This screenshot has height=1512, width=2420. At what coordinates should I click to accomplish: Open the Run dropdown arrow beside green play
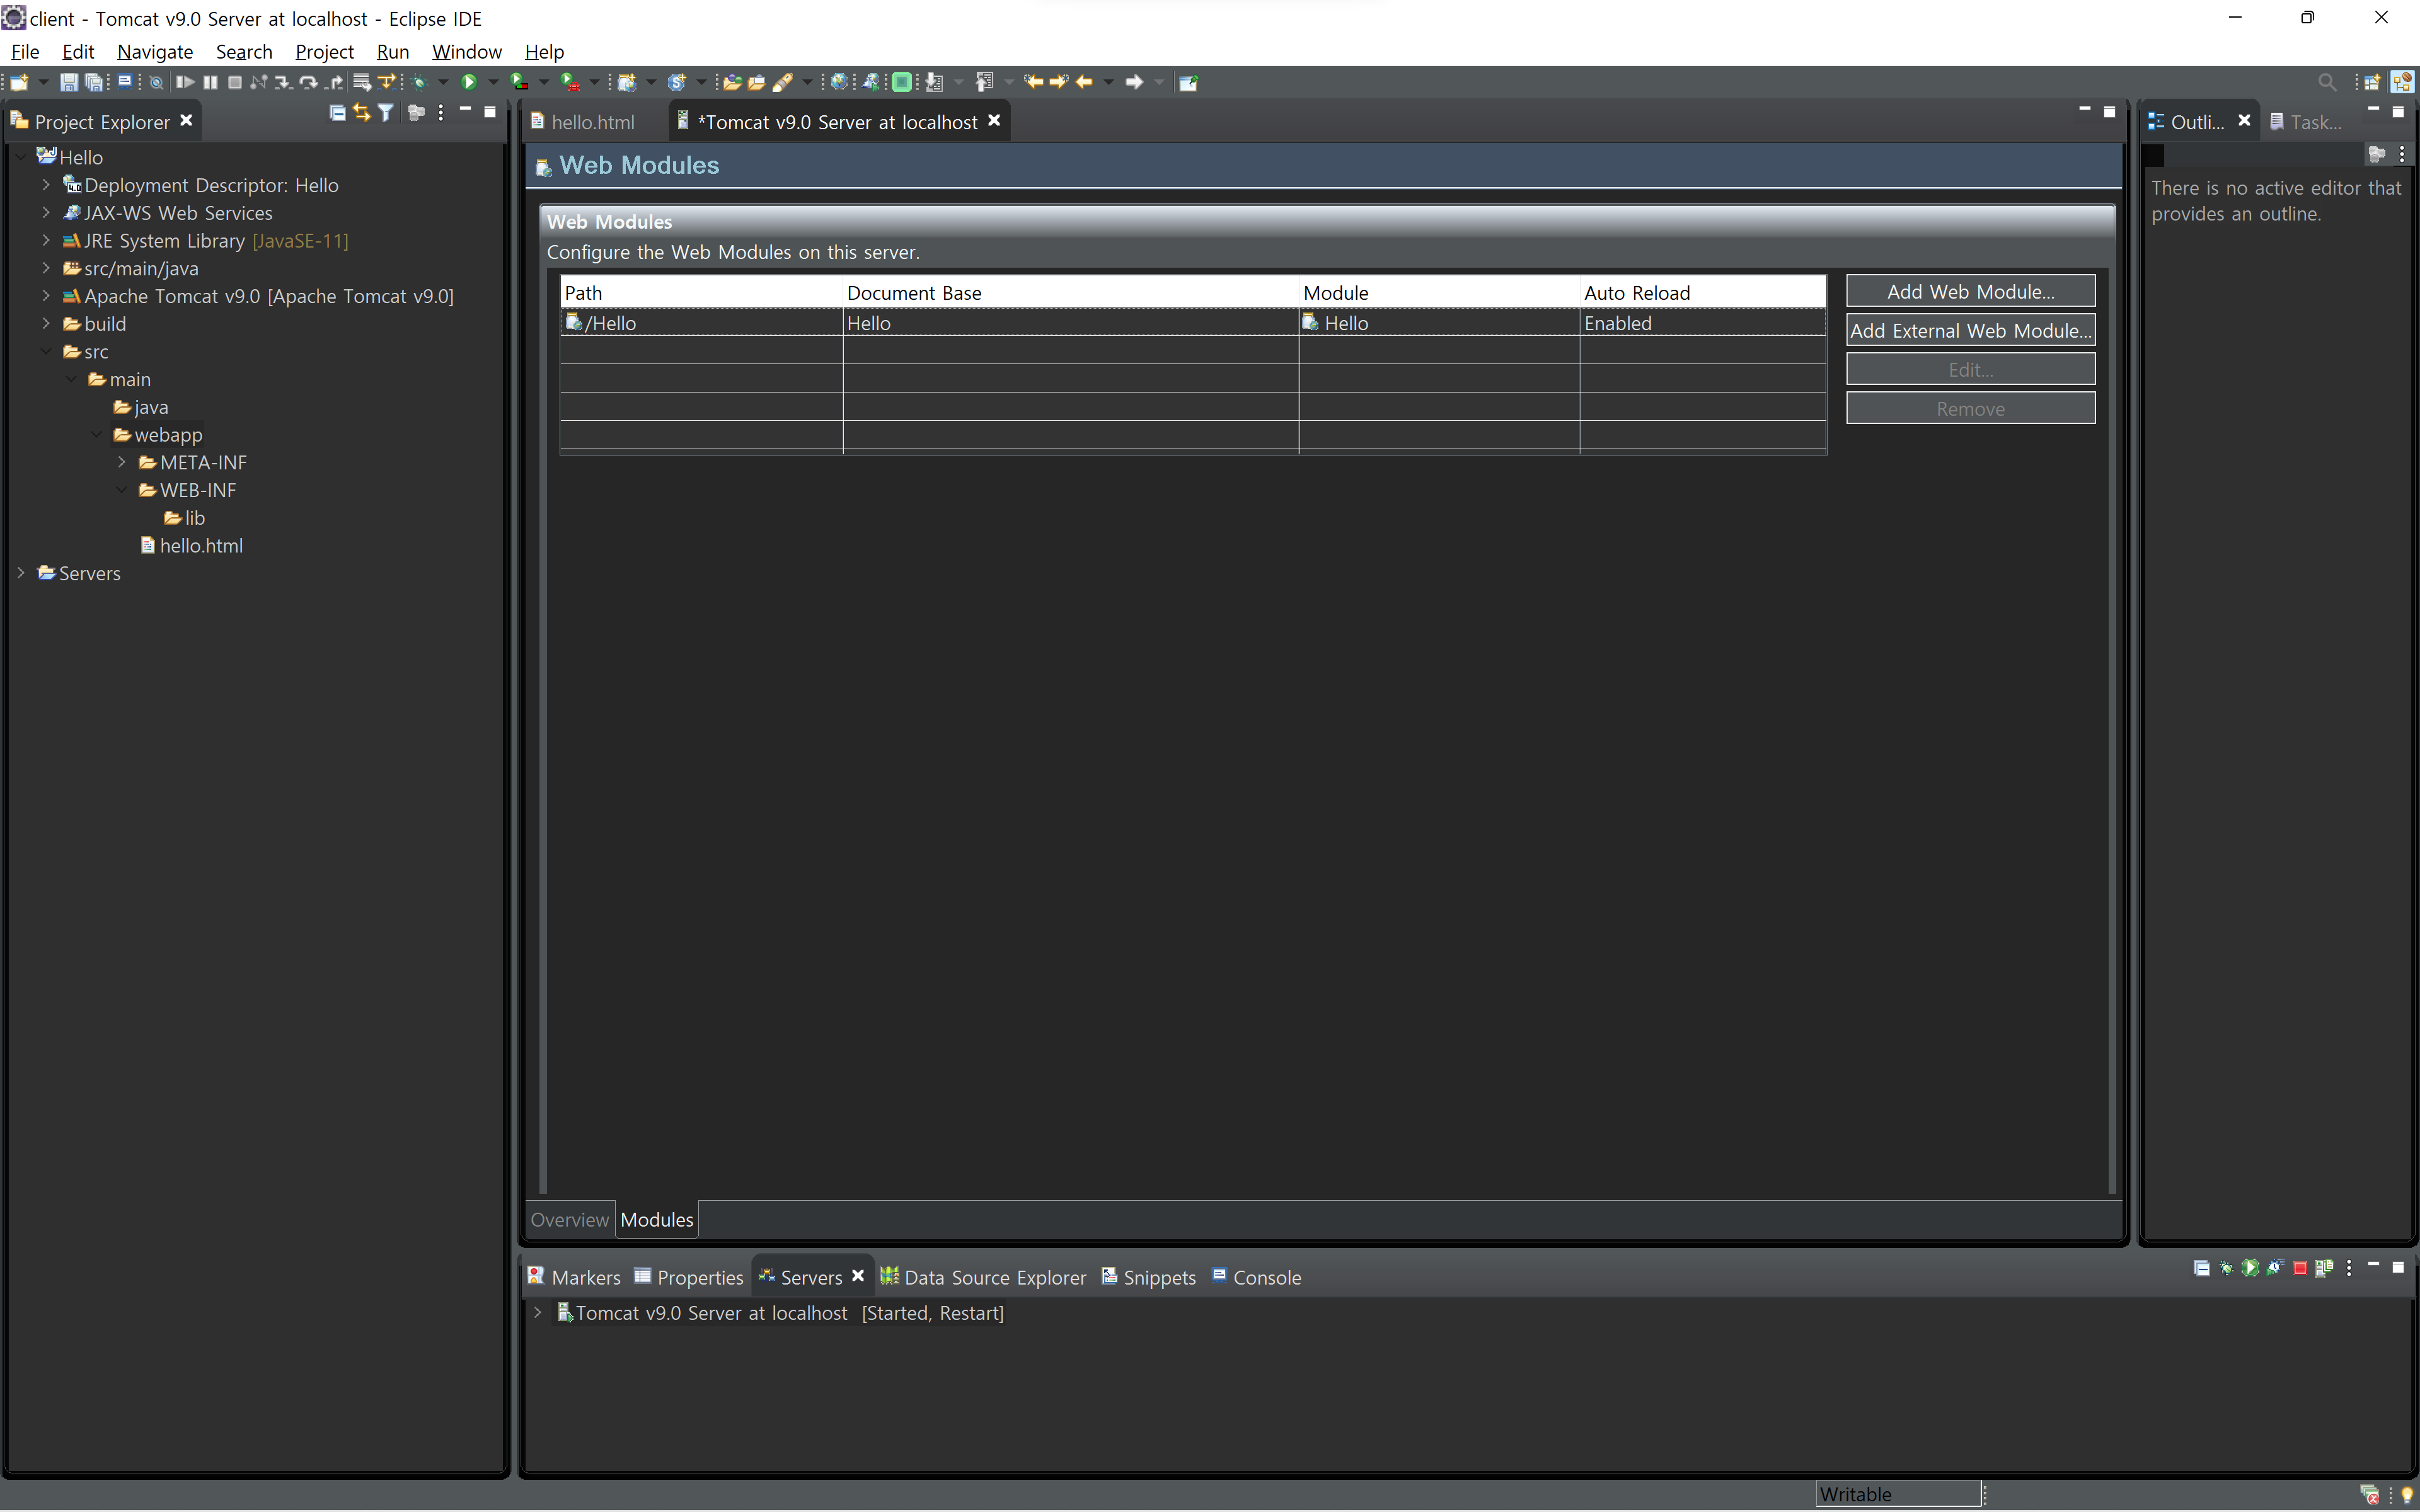coord(493,82)
